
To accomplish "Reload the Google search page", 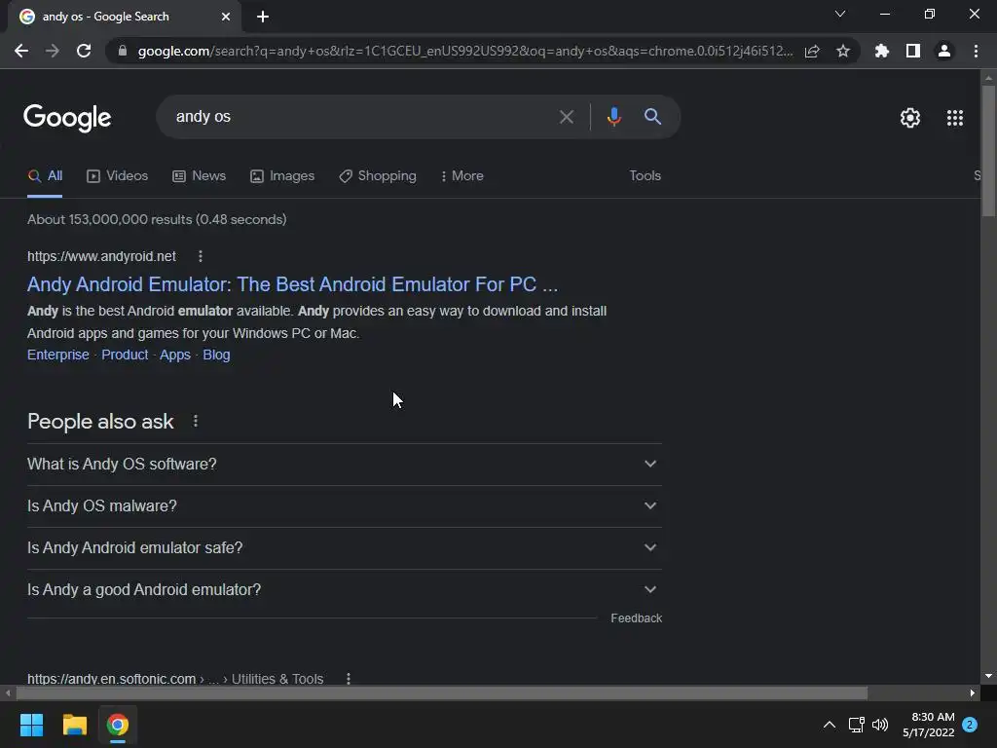I will [x=84, y=51].
